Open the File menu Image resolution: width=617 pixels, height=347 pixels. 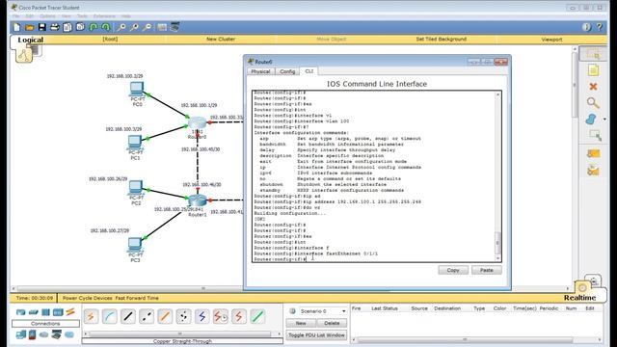15,16
